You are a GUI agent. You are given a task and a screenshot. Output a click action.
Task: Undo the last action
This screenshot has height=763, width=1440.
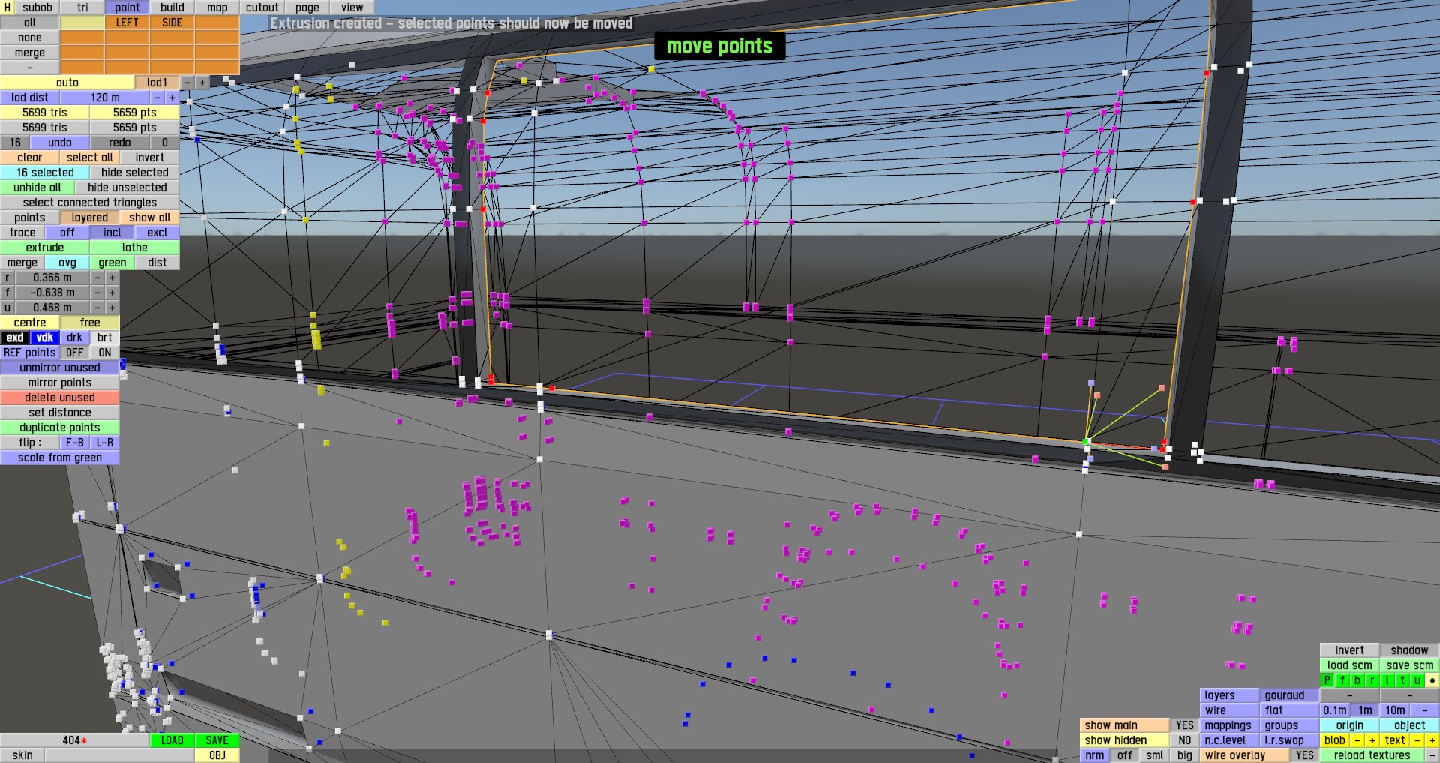(60, 143)
